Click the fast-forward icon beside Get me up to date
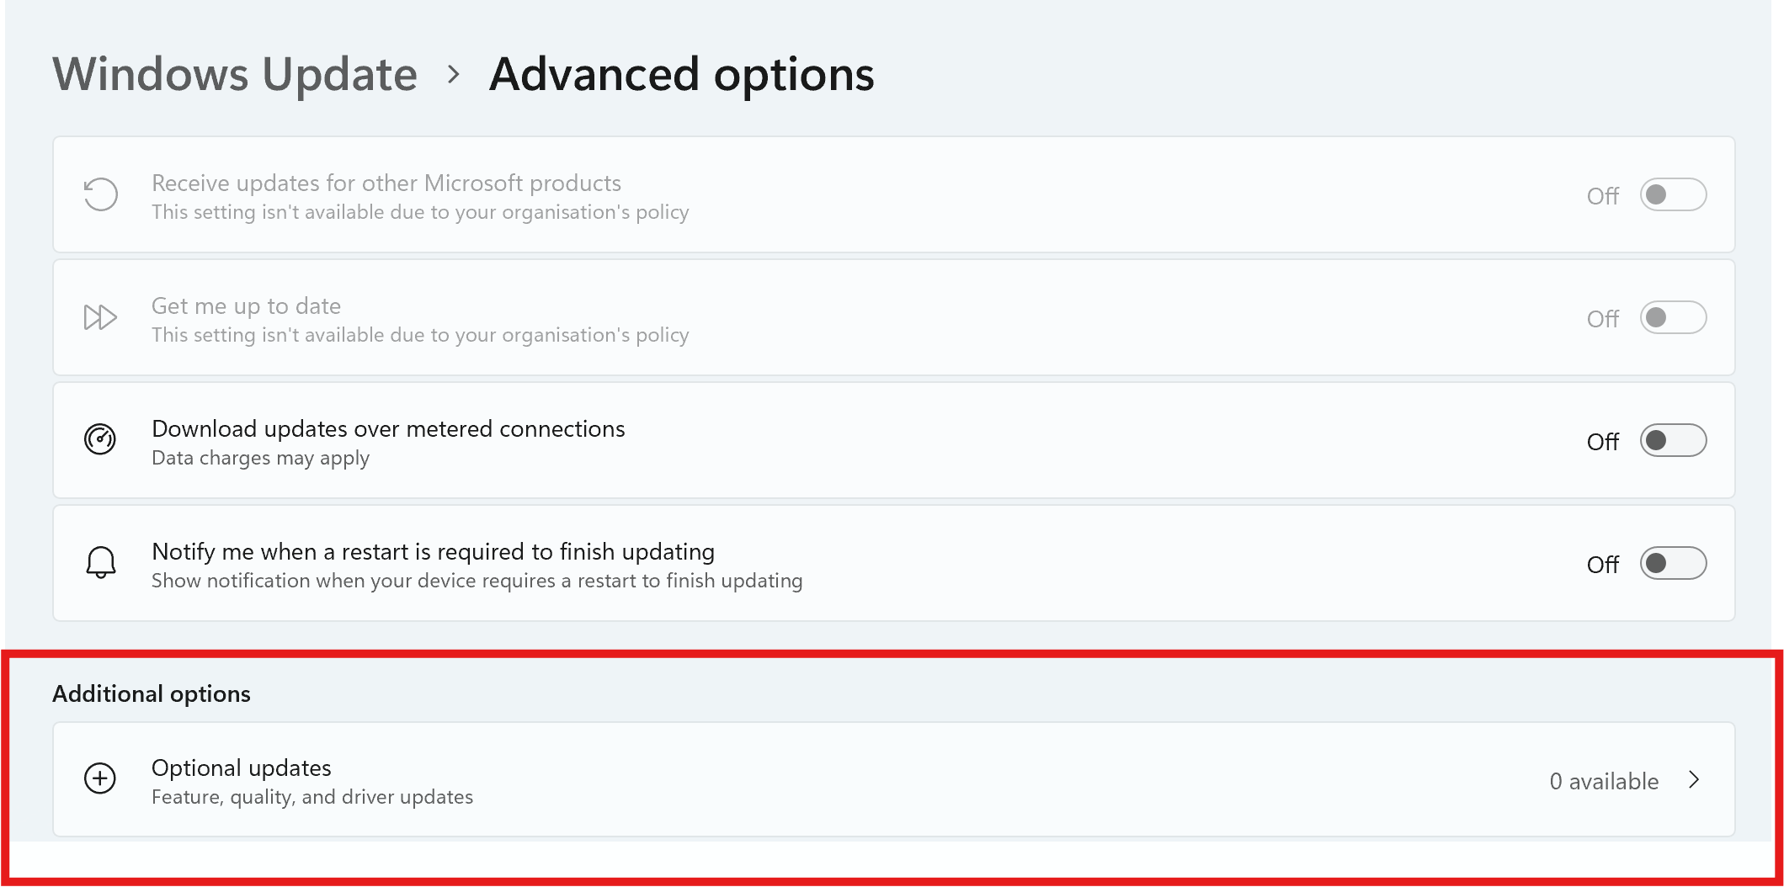Viewport: 1784px width, 887px height. point(101,317)
